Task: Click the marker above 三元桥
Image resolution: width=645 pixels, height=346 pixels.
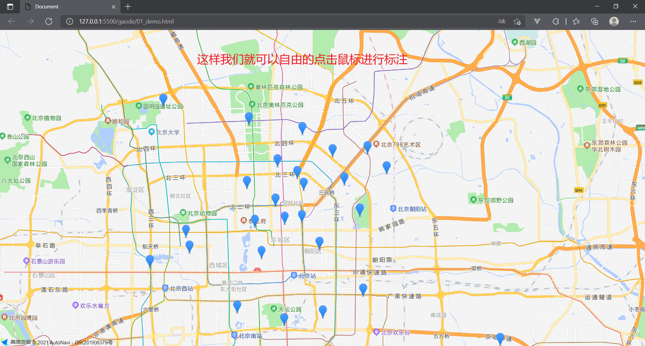Action: pos(344,178)
